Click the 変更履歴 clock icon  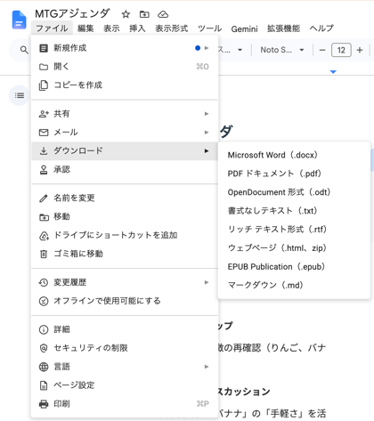point(44,282)
